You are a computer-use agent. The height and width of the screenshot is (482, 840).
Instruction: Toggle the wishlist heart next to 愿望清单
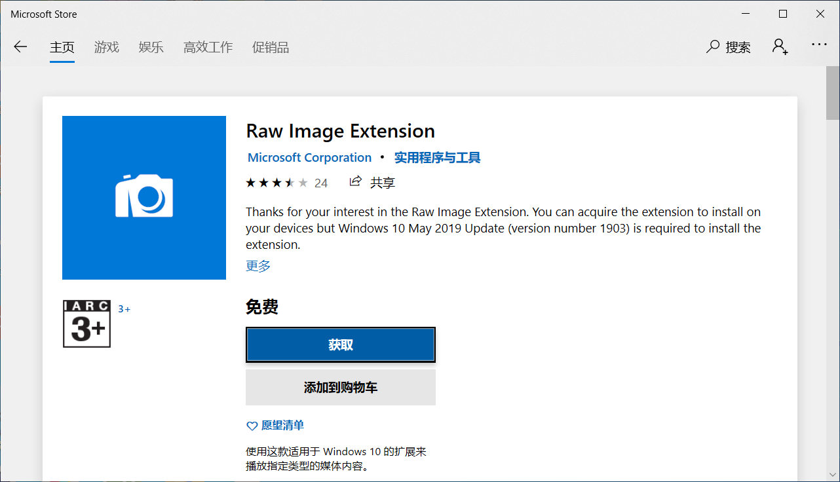point(252,425)
